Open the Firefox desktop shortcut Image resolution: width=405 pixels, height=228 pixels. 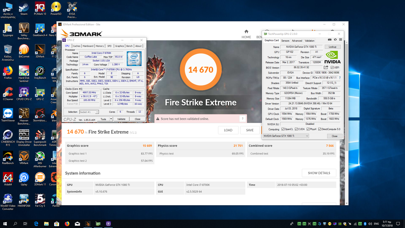click(x=8, y=73)
